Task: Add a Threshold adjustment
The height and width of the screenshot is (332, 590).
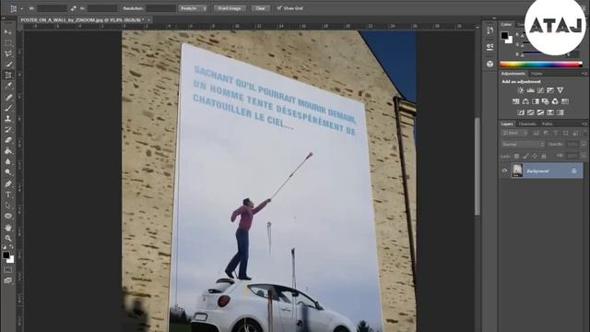Action: click(x=540, y=113)
